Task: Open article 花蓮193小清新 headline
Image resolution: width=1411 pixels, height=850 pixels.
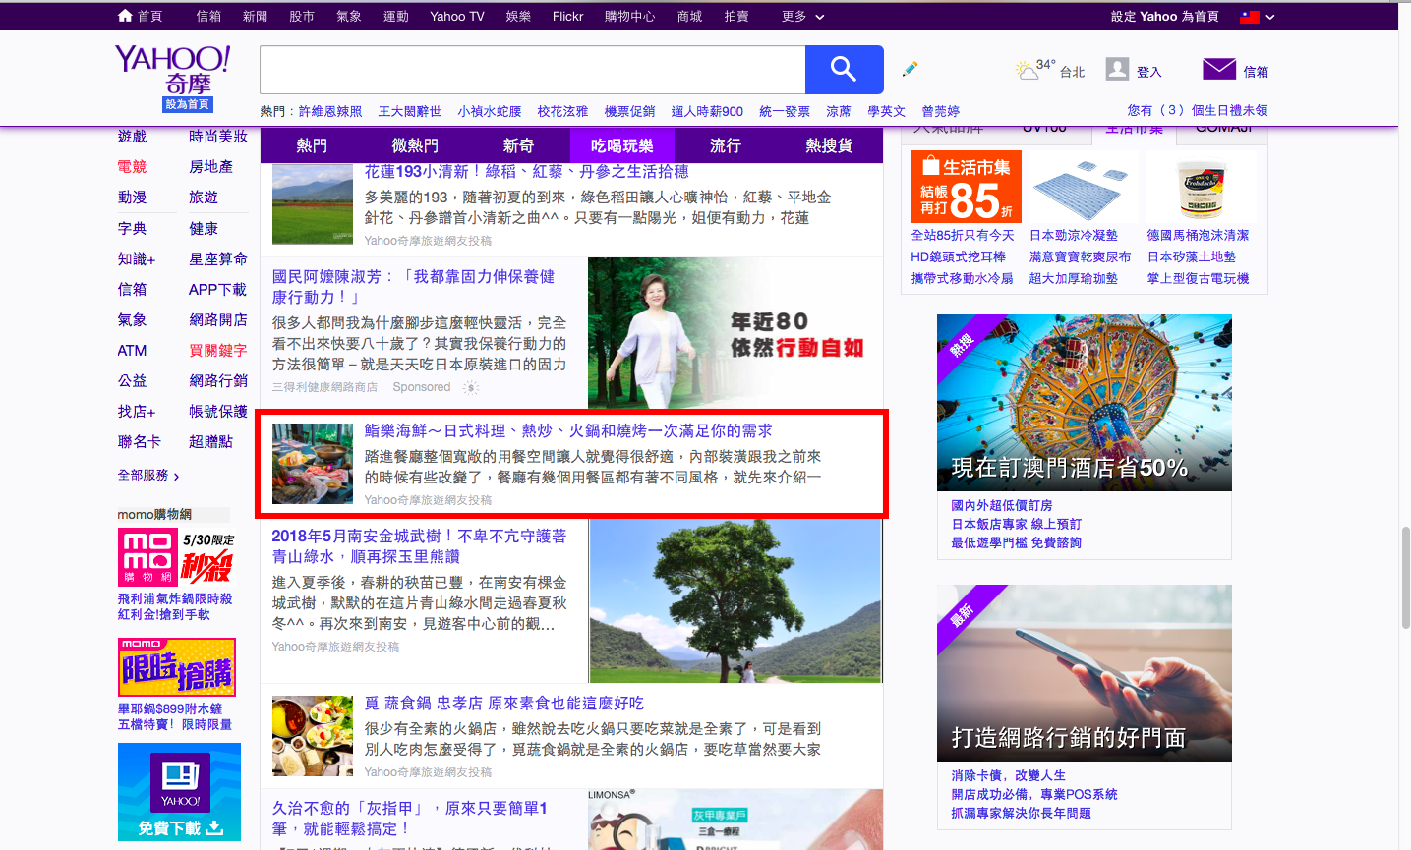Action: point(527,171)
